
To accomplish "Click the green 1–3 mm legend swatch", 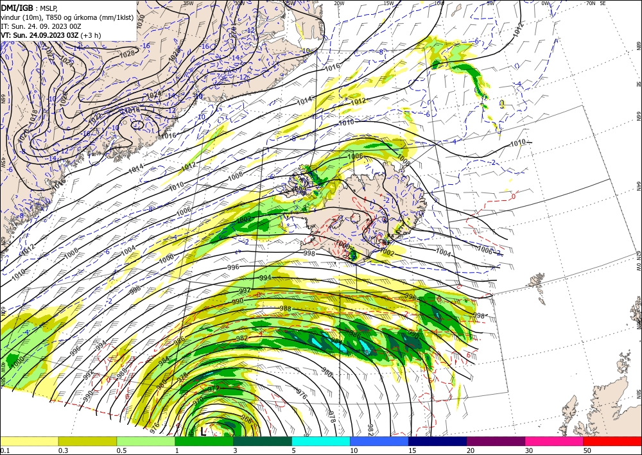I will 204,441.
